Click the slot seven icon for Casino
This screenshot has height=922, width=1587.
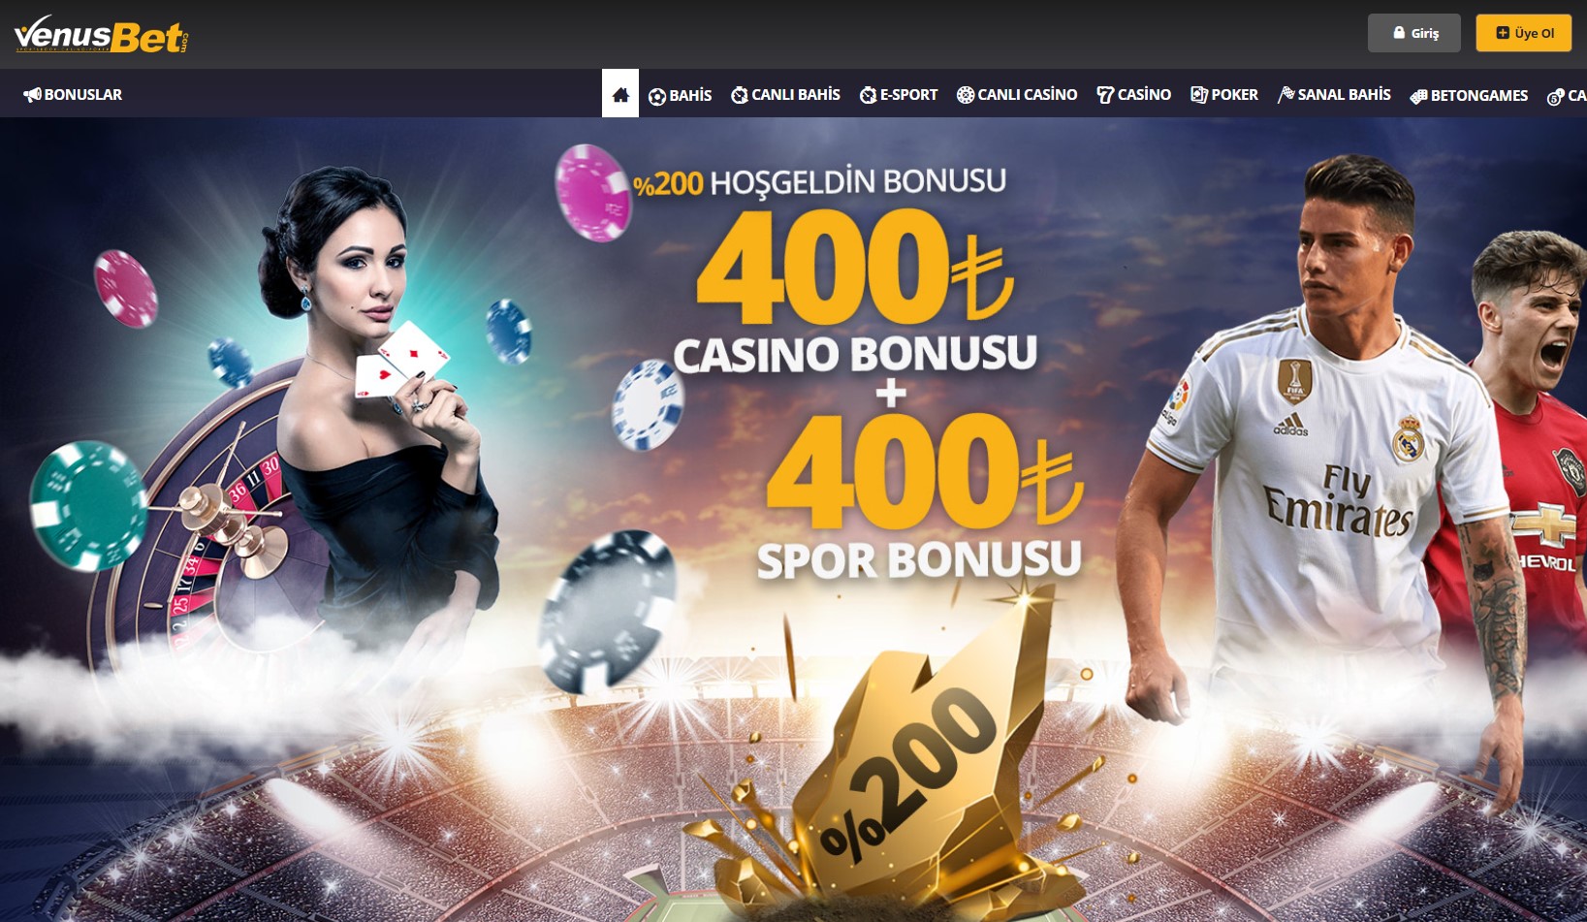tap(1105, 95)
